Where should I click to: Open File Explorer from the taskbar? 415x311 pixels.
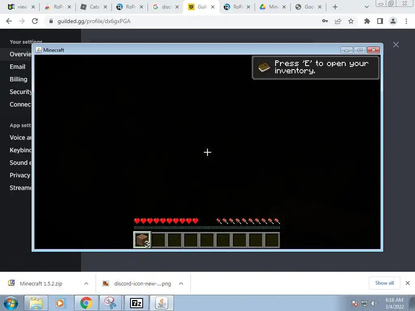point(36,303)
